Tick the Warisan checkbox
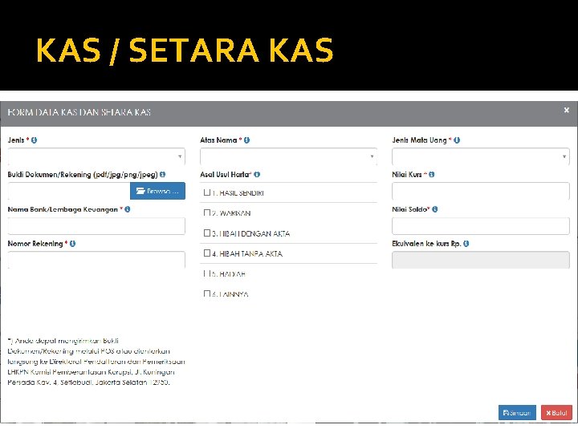The height and width of the screenshot is (433, 578). pyautogui.click(x=207, y=212)
